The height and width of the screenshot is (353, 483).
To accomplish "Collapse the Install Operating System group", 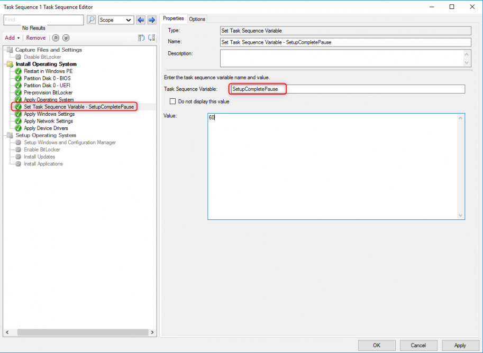I will (5, 64).
